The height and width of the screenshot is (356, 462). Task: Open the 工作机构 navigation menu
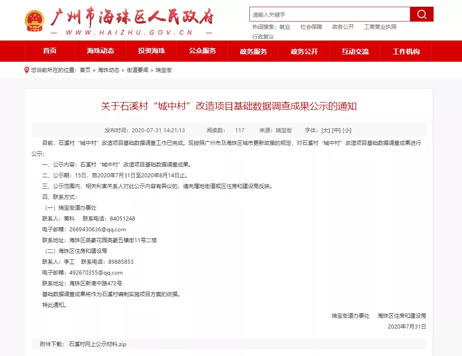406,51
